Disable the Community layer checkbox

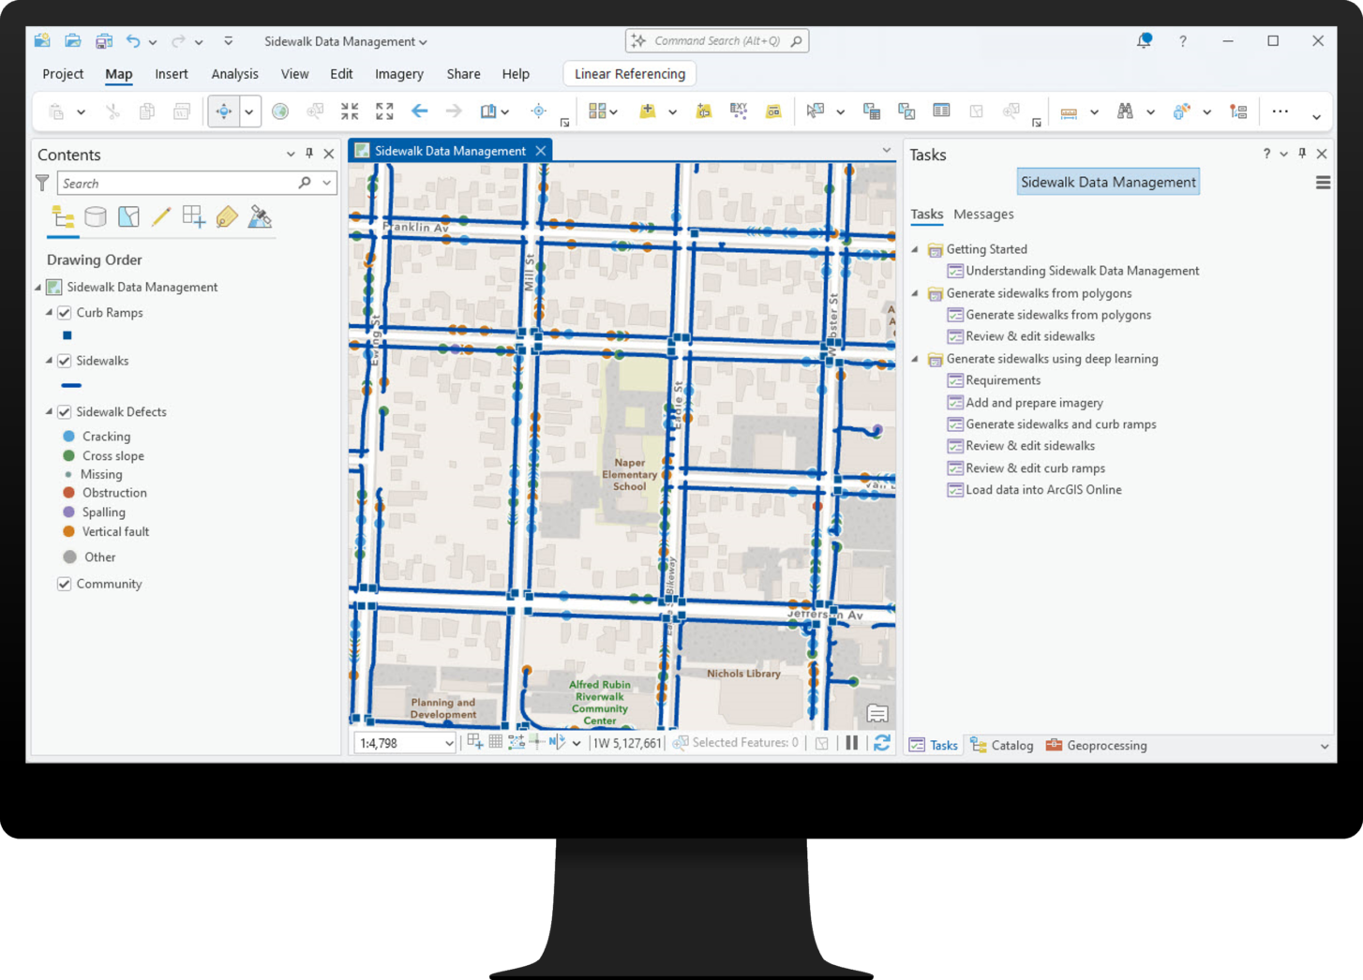point(64,583)
